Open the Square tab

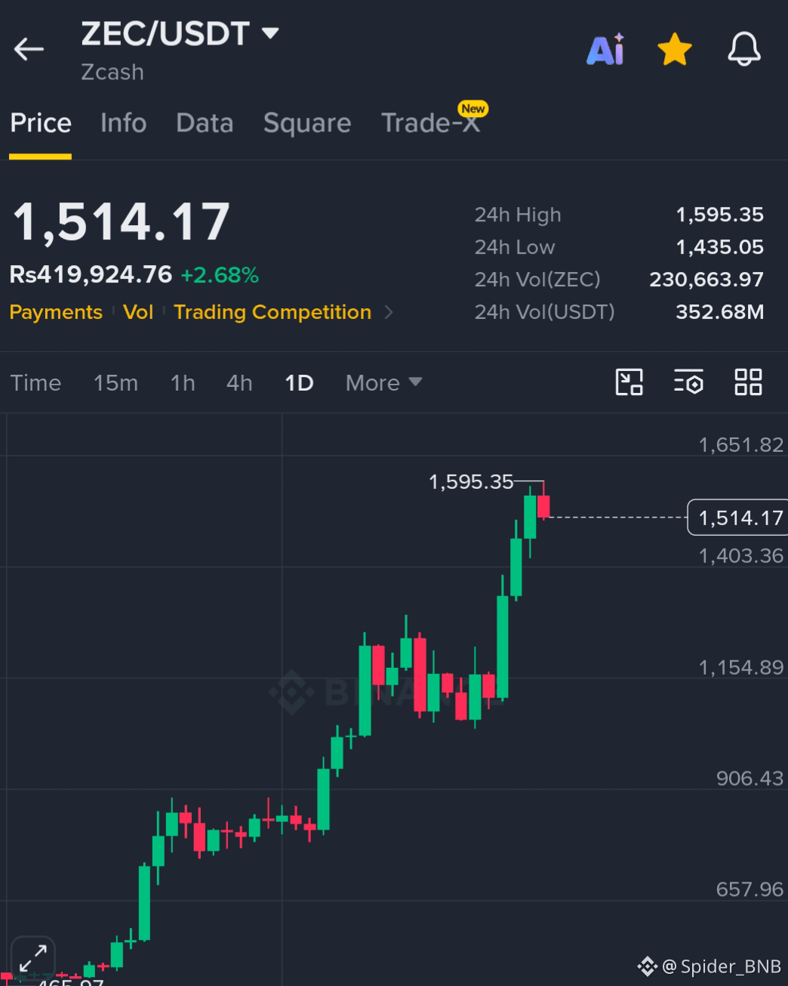click(x=307, y=123)
